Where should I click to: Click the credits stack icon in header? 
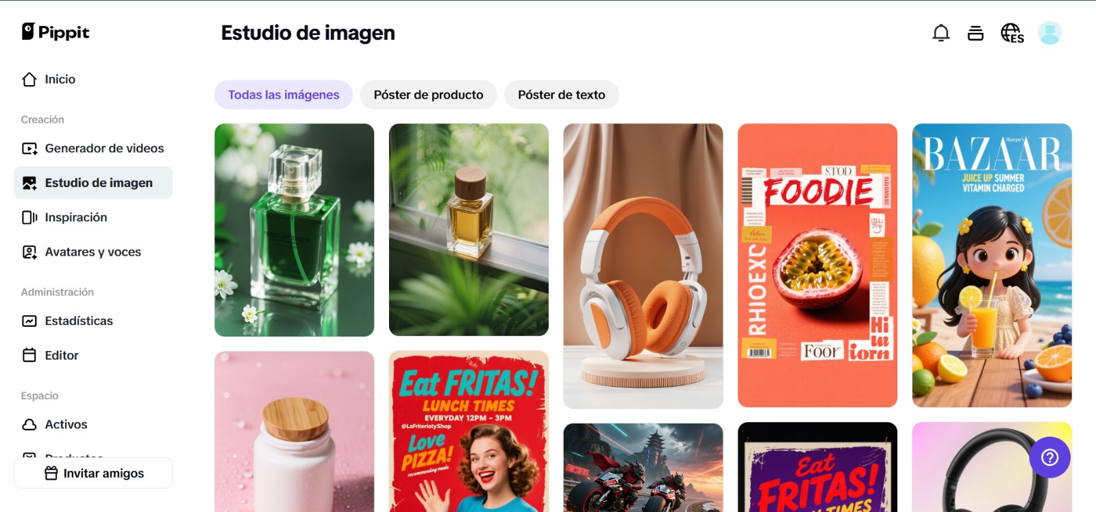pyautogui.click(x=975, y=33)
